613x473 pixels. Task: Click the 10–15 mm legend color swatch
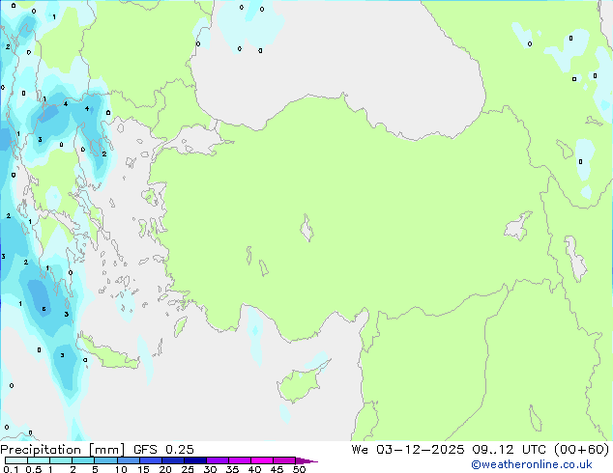click(x=128, y=460)
